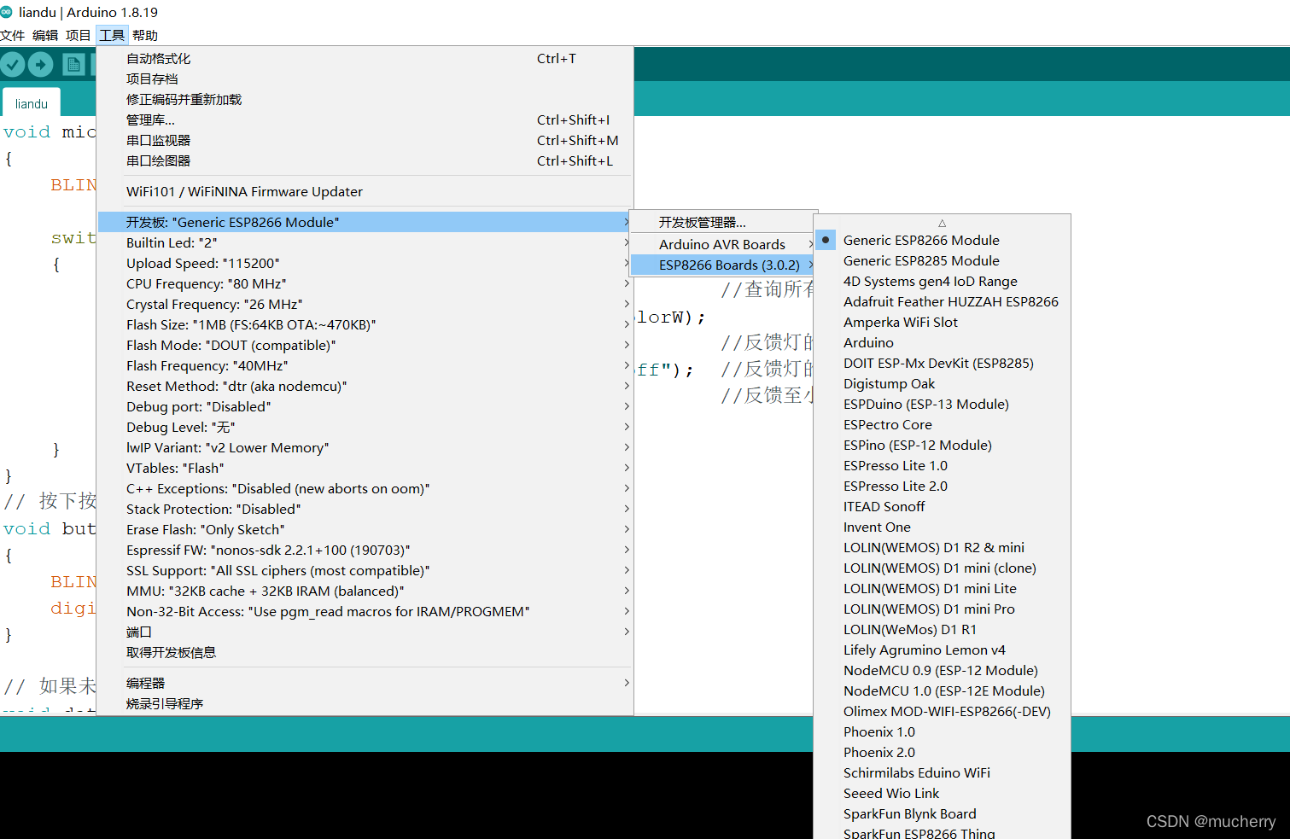
Task: Open the 帮助 menu
Action: 145,35
